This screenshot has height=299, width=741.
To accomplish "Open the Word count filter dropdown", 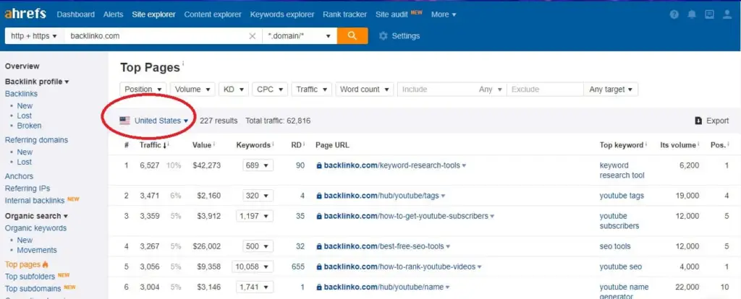I will click(x=364, y=90).
